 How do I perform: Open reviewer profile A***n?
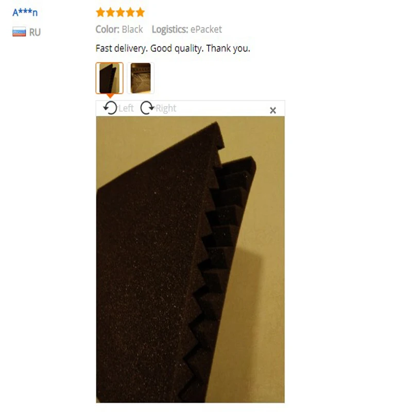(x=25, y=12)
